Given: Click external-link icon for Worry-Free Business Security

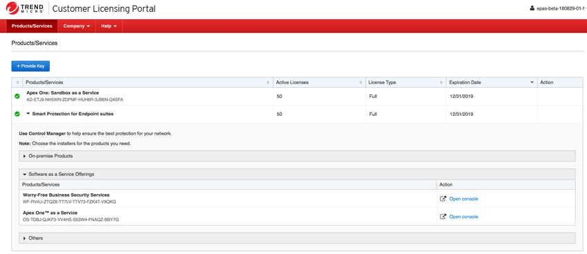Looking at the screenshot, I should pyautogui.click(x=443, y=199).
